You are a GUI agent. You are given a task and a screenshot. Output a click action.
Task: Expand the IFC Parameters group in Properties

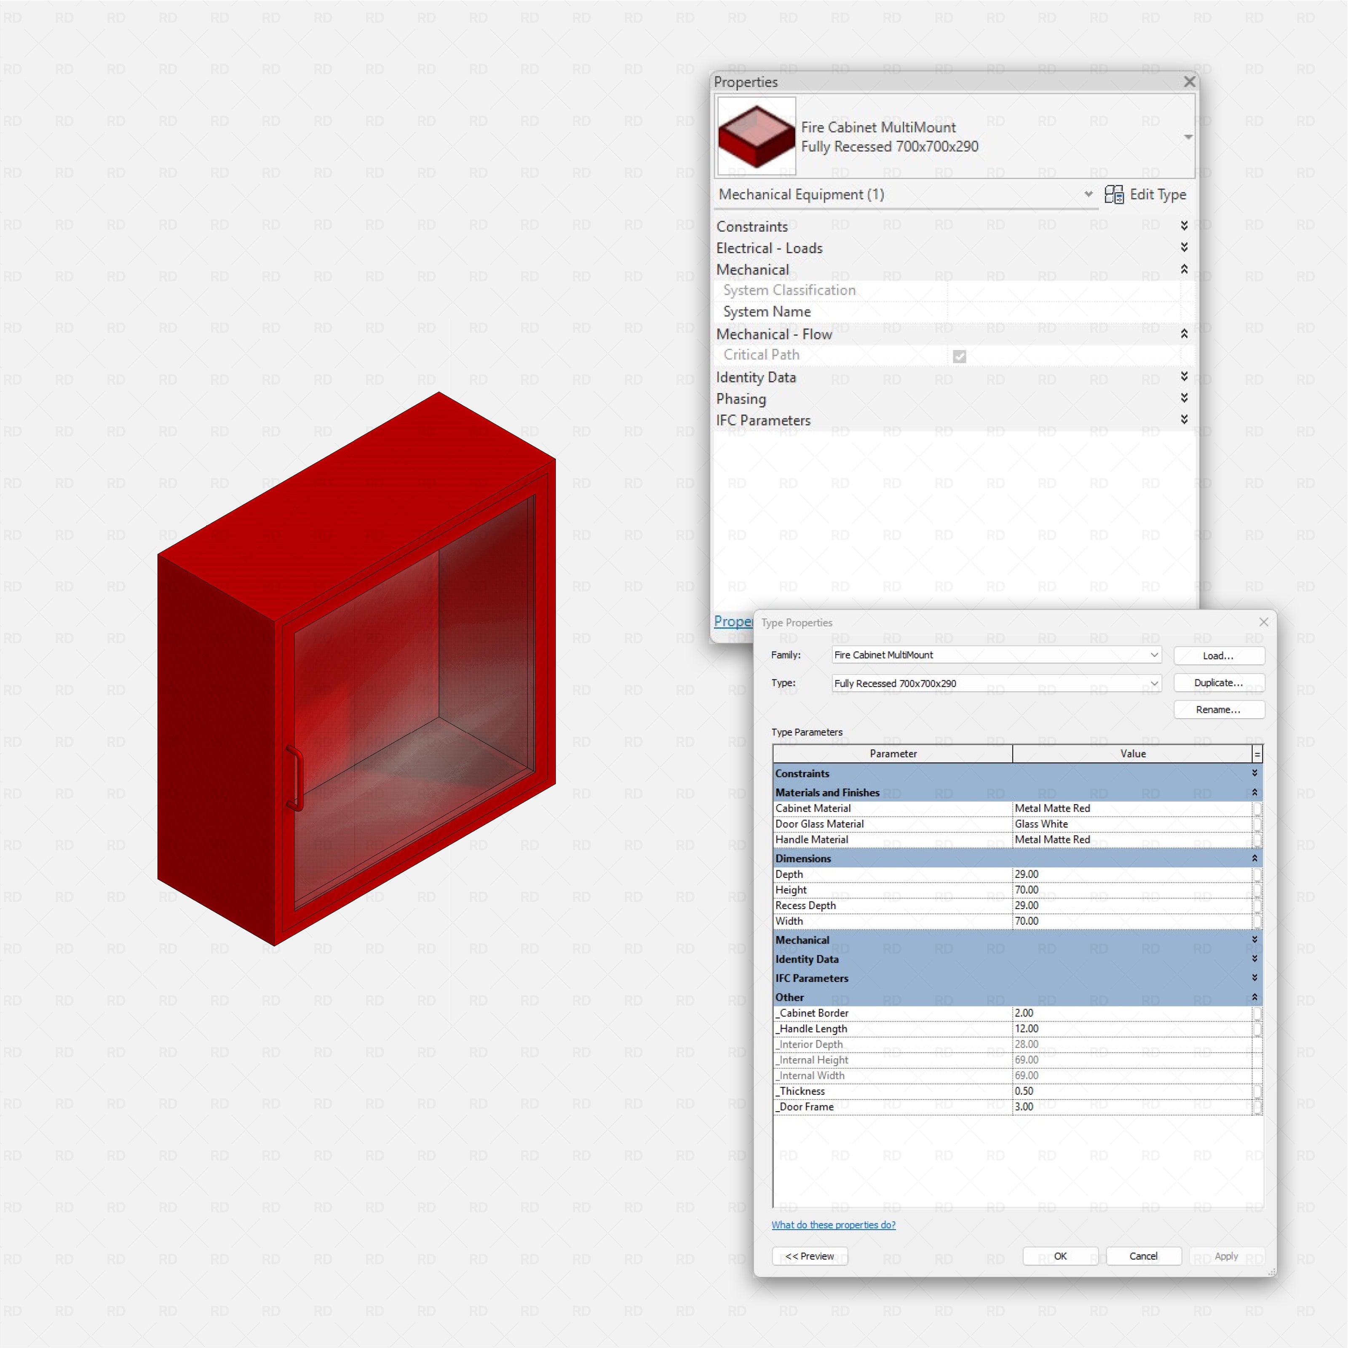(x=1184, y=419)
